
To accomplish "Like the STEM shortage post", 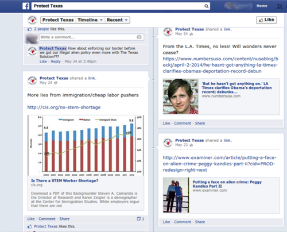I will [31, 219].
